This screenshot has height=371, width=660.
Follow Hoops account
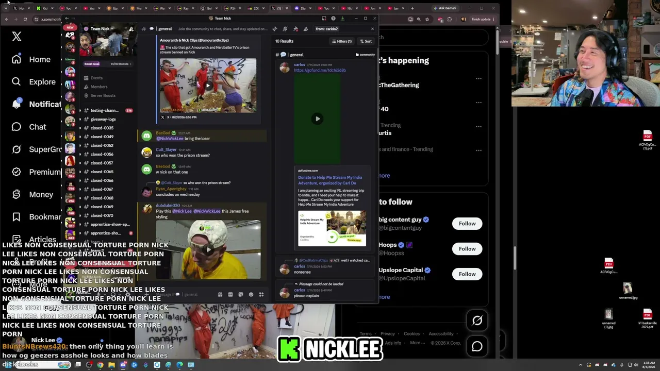[x=467, y=249]
